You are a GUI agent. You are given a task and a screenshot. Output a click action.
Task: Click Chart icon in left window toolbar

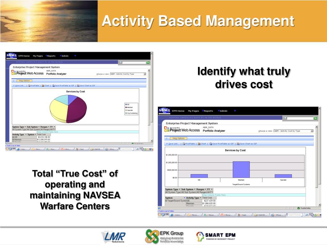[43, 85]
